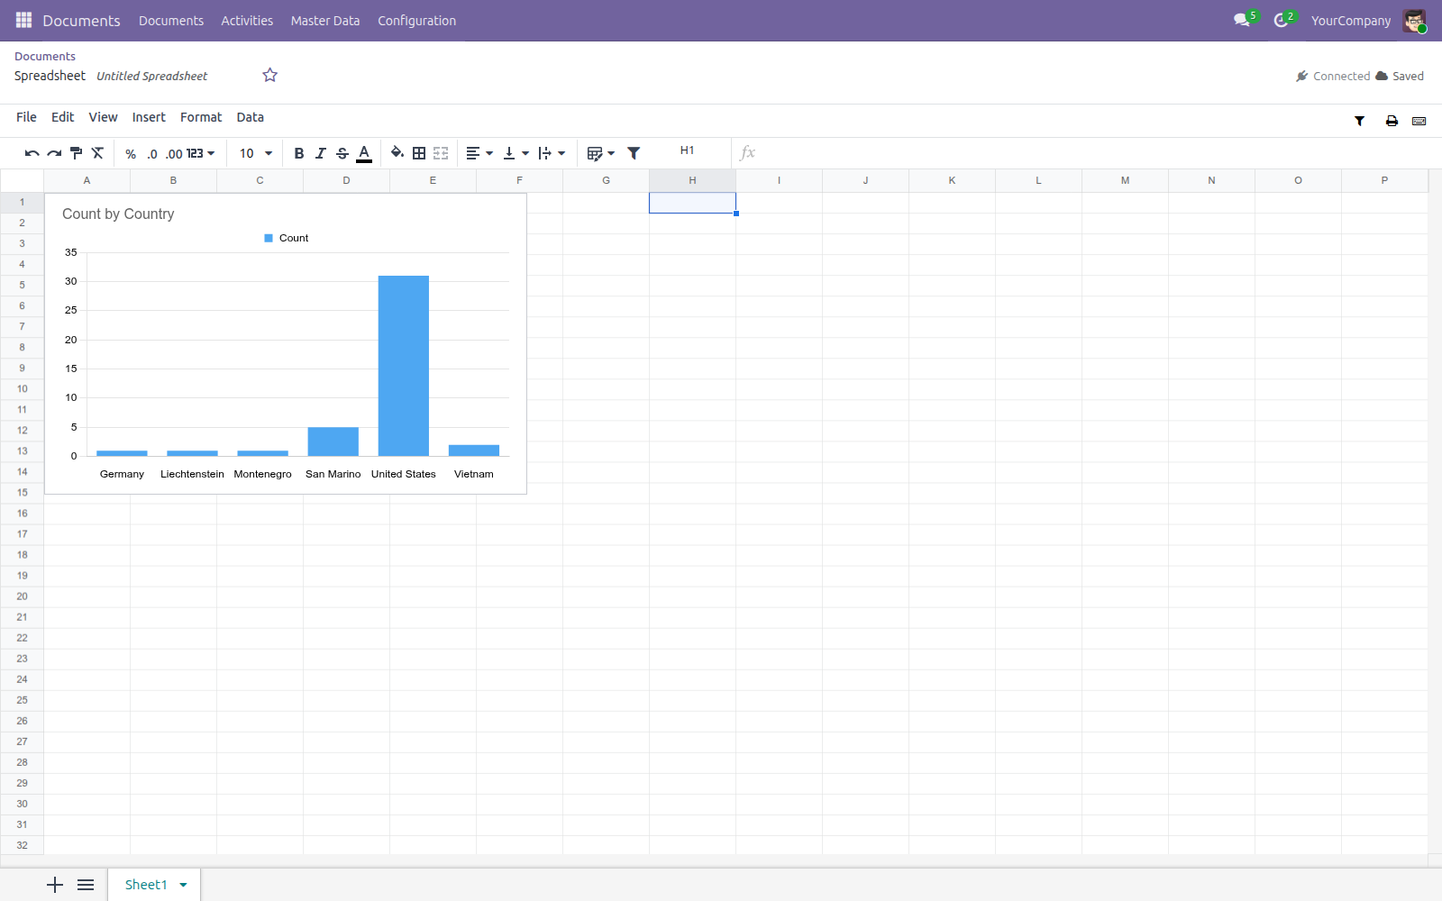Image resolution: width=1442 pixels, height=901 pixels.
Task: Click the United States bar
Action: coord(404,366)
